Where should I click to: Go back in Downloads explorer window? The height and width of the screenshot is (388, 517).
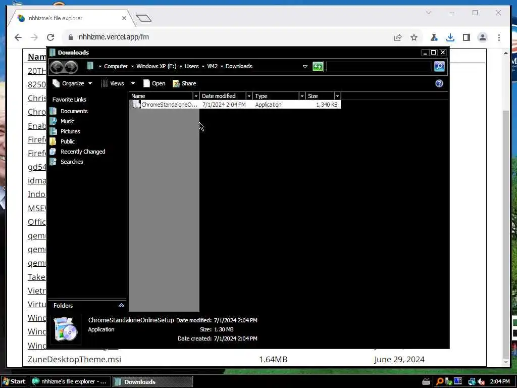tap(57, 67)
